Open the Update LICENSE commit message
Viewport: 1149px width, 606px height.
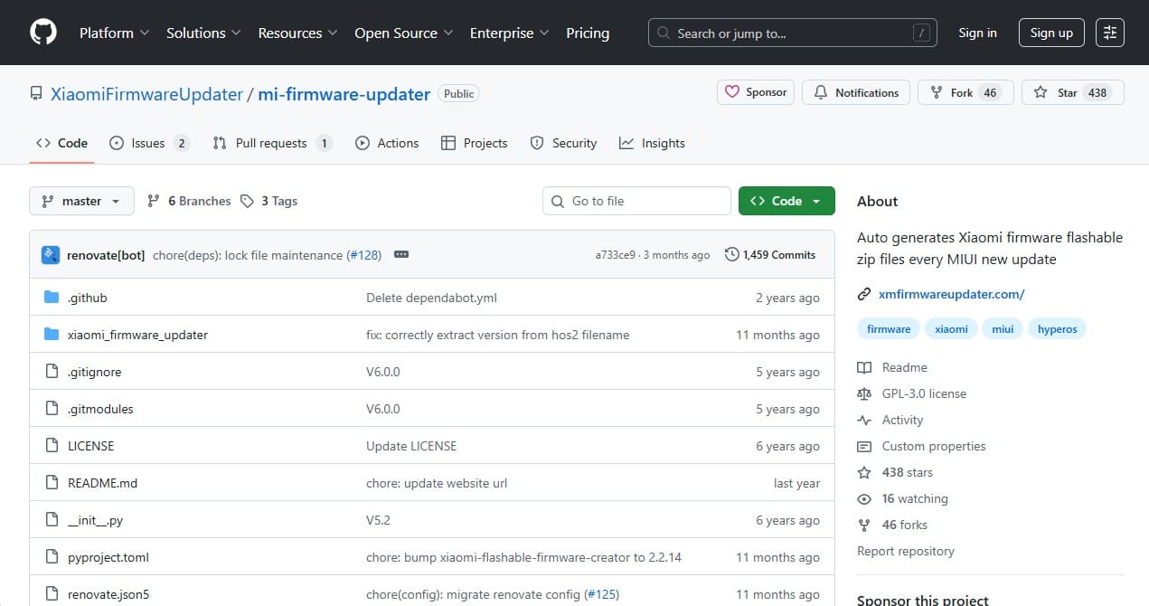point(411,446)
